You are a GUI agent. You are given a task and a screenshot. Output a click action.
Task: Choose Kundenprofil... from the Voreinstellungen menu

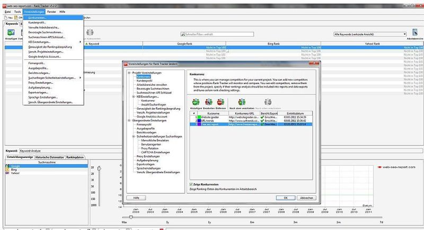pyautogui.click(x=54, y=23)
